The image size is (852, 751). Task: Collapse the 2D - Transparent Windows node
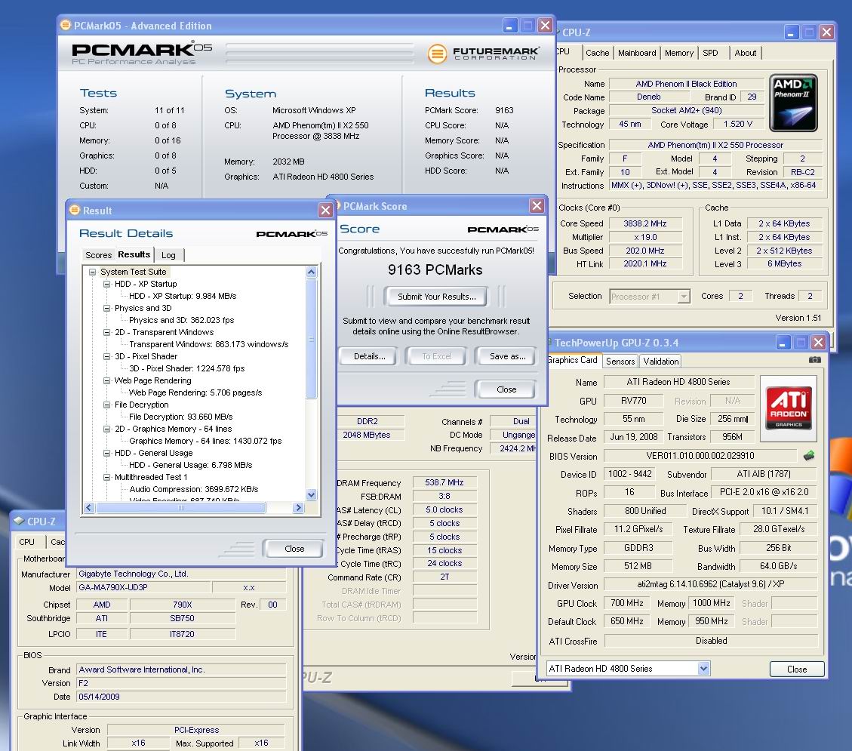coord(107,332)
